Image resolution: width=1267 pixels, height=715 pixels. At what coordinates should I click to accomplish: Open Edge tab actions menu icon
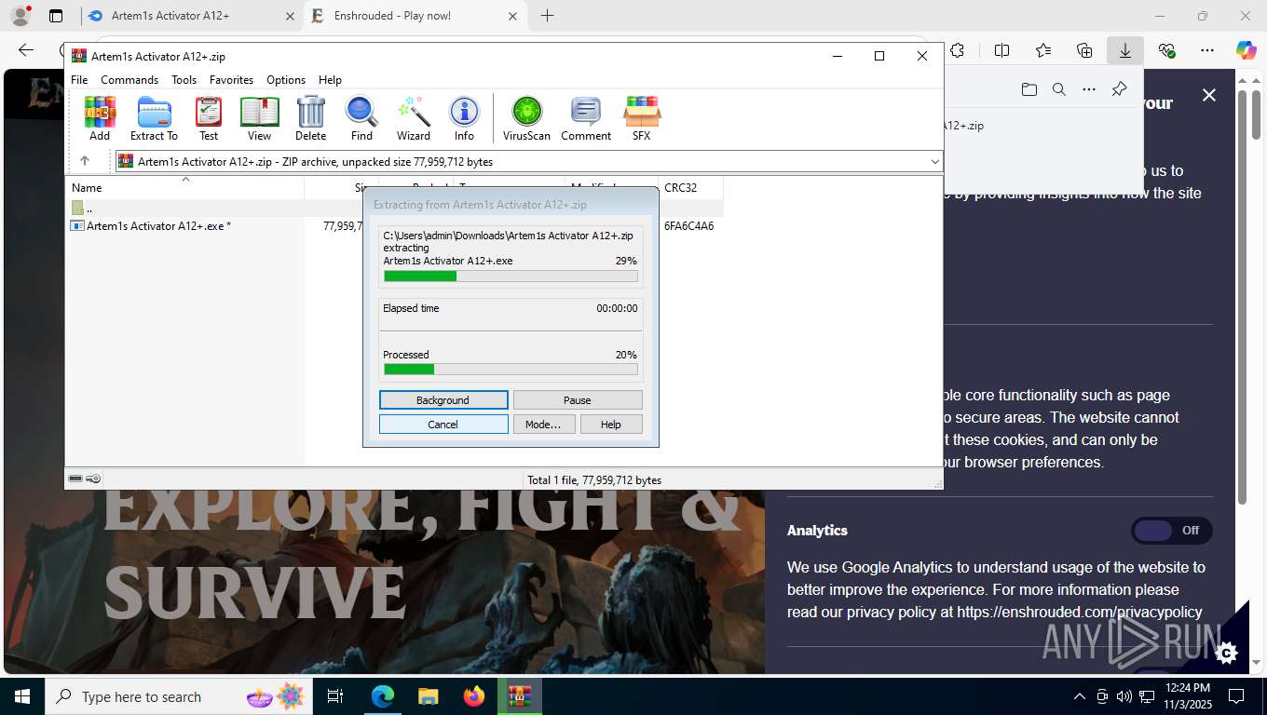pyautogui.click(x=56, y=16)
